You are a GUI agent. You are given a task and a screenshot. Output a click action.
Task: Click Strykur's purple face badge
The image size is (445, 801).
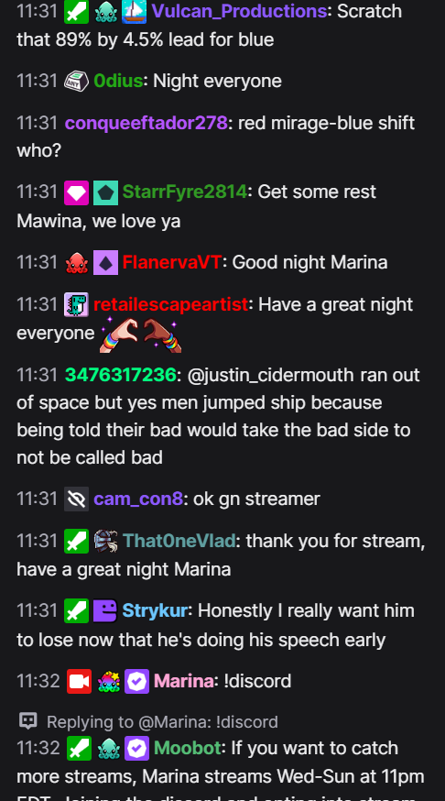point(105,611)
